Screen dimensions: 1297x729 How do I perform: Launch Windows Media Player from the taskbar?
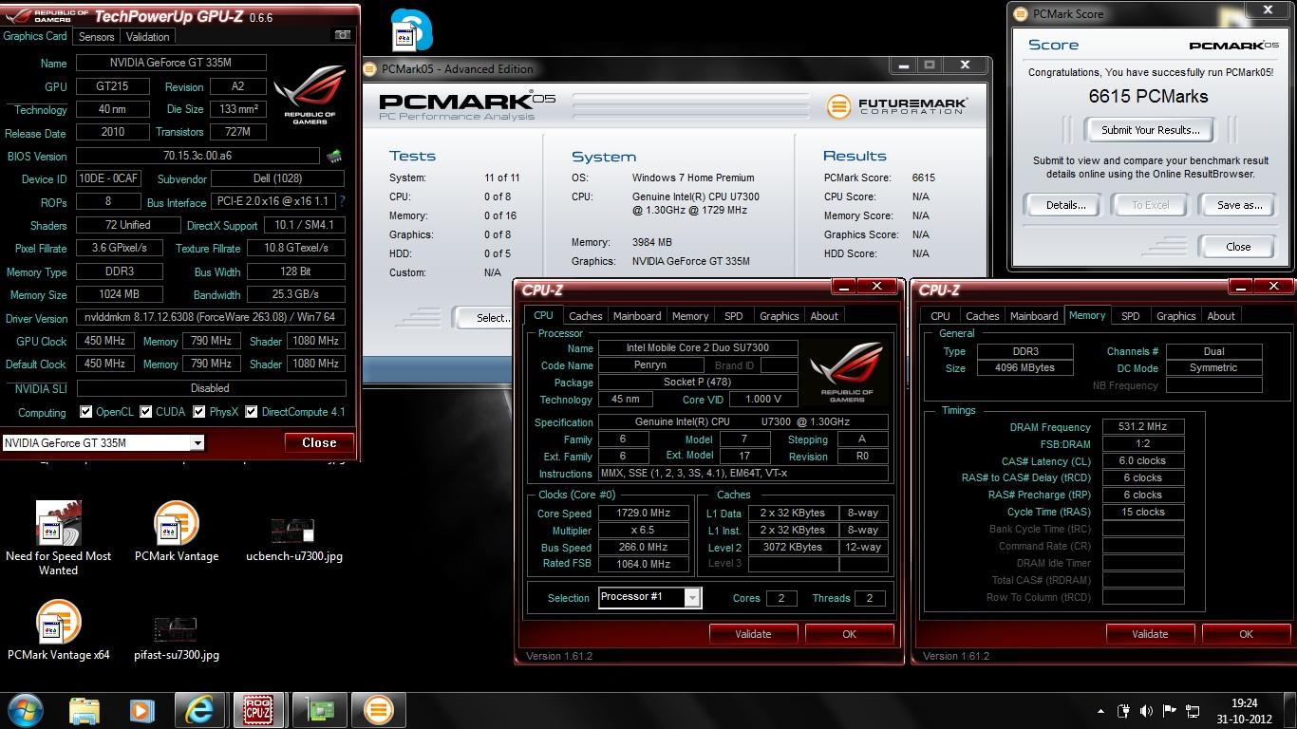[x=141, y=709]
